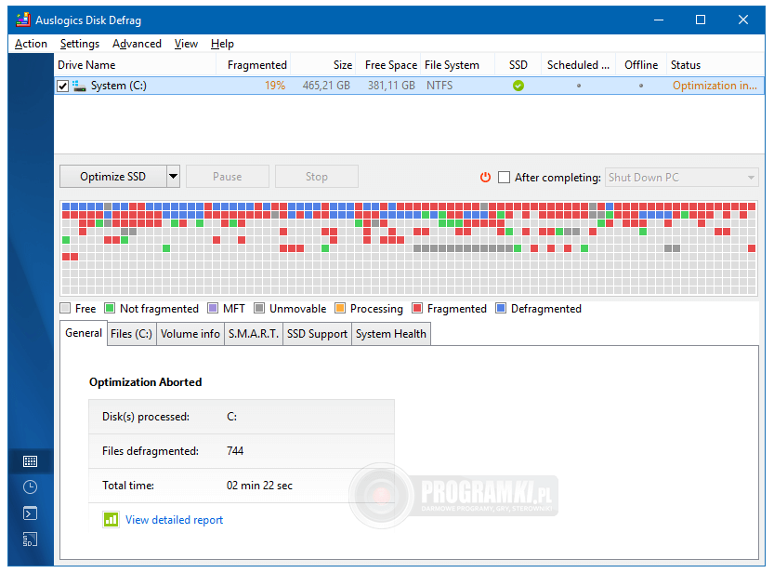Click the Processing orange legend swatch
The width and height of the screenshot is (774, 573).
pos(340,308)
